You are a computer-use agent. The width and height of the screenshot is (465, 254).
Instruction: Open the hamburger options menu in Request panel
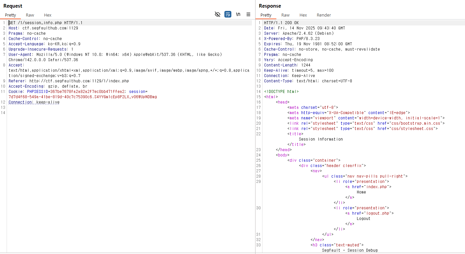tap(248, 14)
